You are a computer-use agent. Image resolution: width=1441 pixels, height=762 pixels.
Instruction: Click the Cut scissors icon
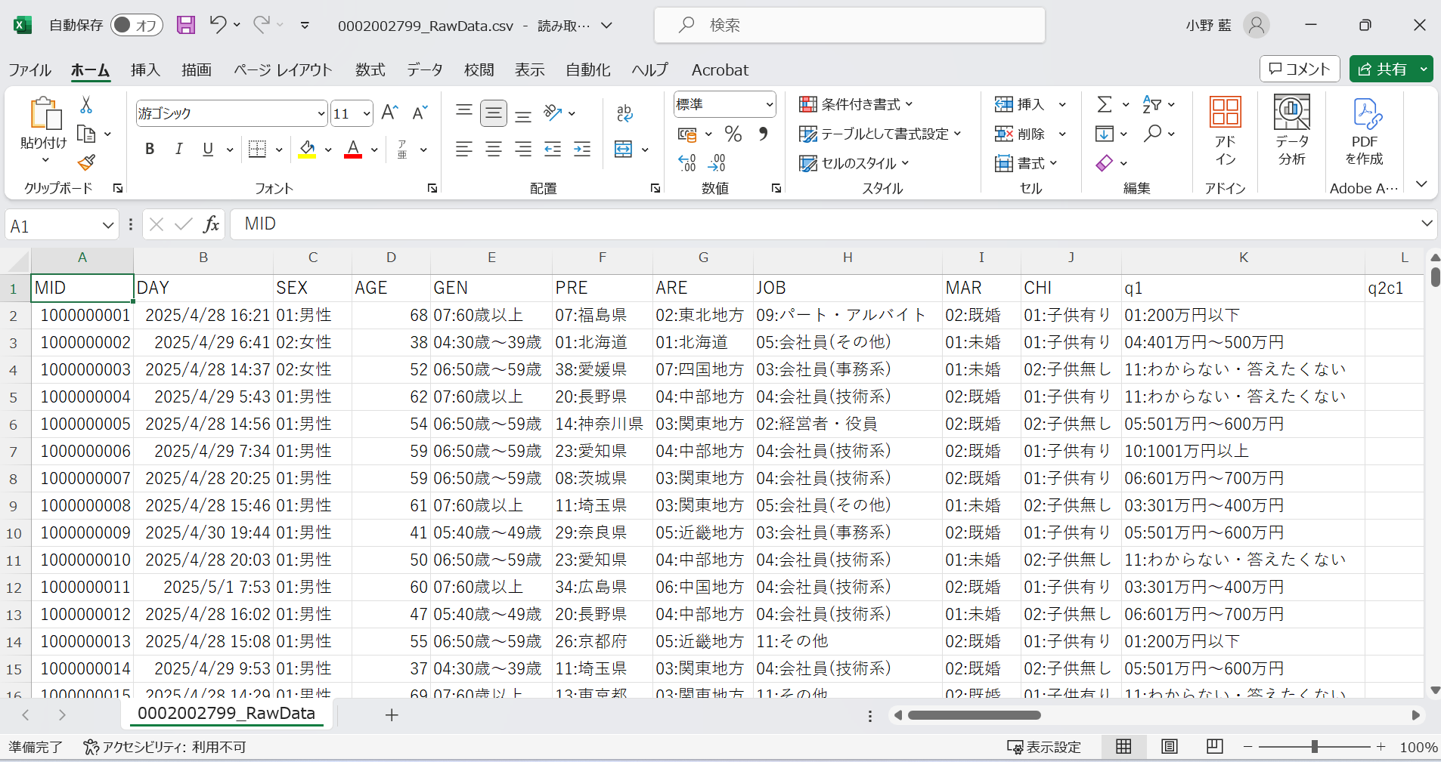pos(86,105)
